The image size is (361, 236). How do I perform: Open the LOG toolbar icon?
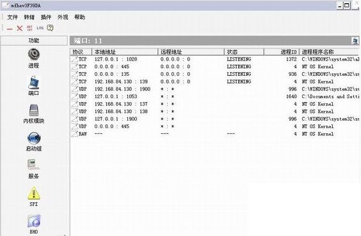(40, 28)
